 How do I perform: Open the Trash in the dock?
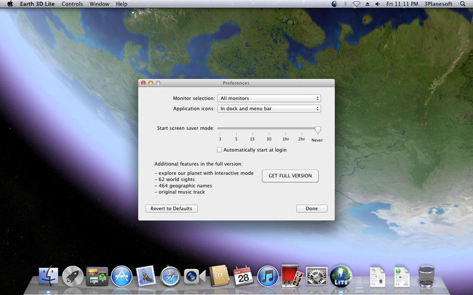tap(426, 276)
